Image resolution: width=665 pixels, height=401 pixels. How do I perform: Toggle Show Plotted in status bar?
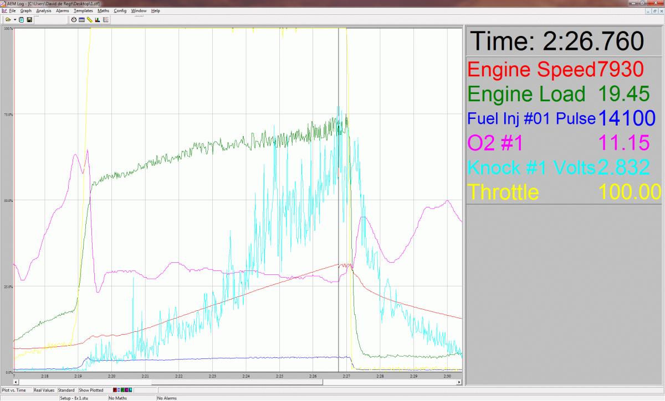click(91, 390)
